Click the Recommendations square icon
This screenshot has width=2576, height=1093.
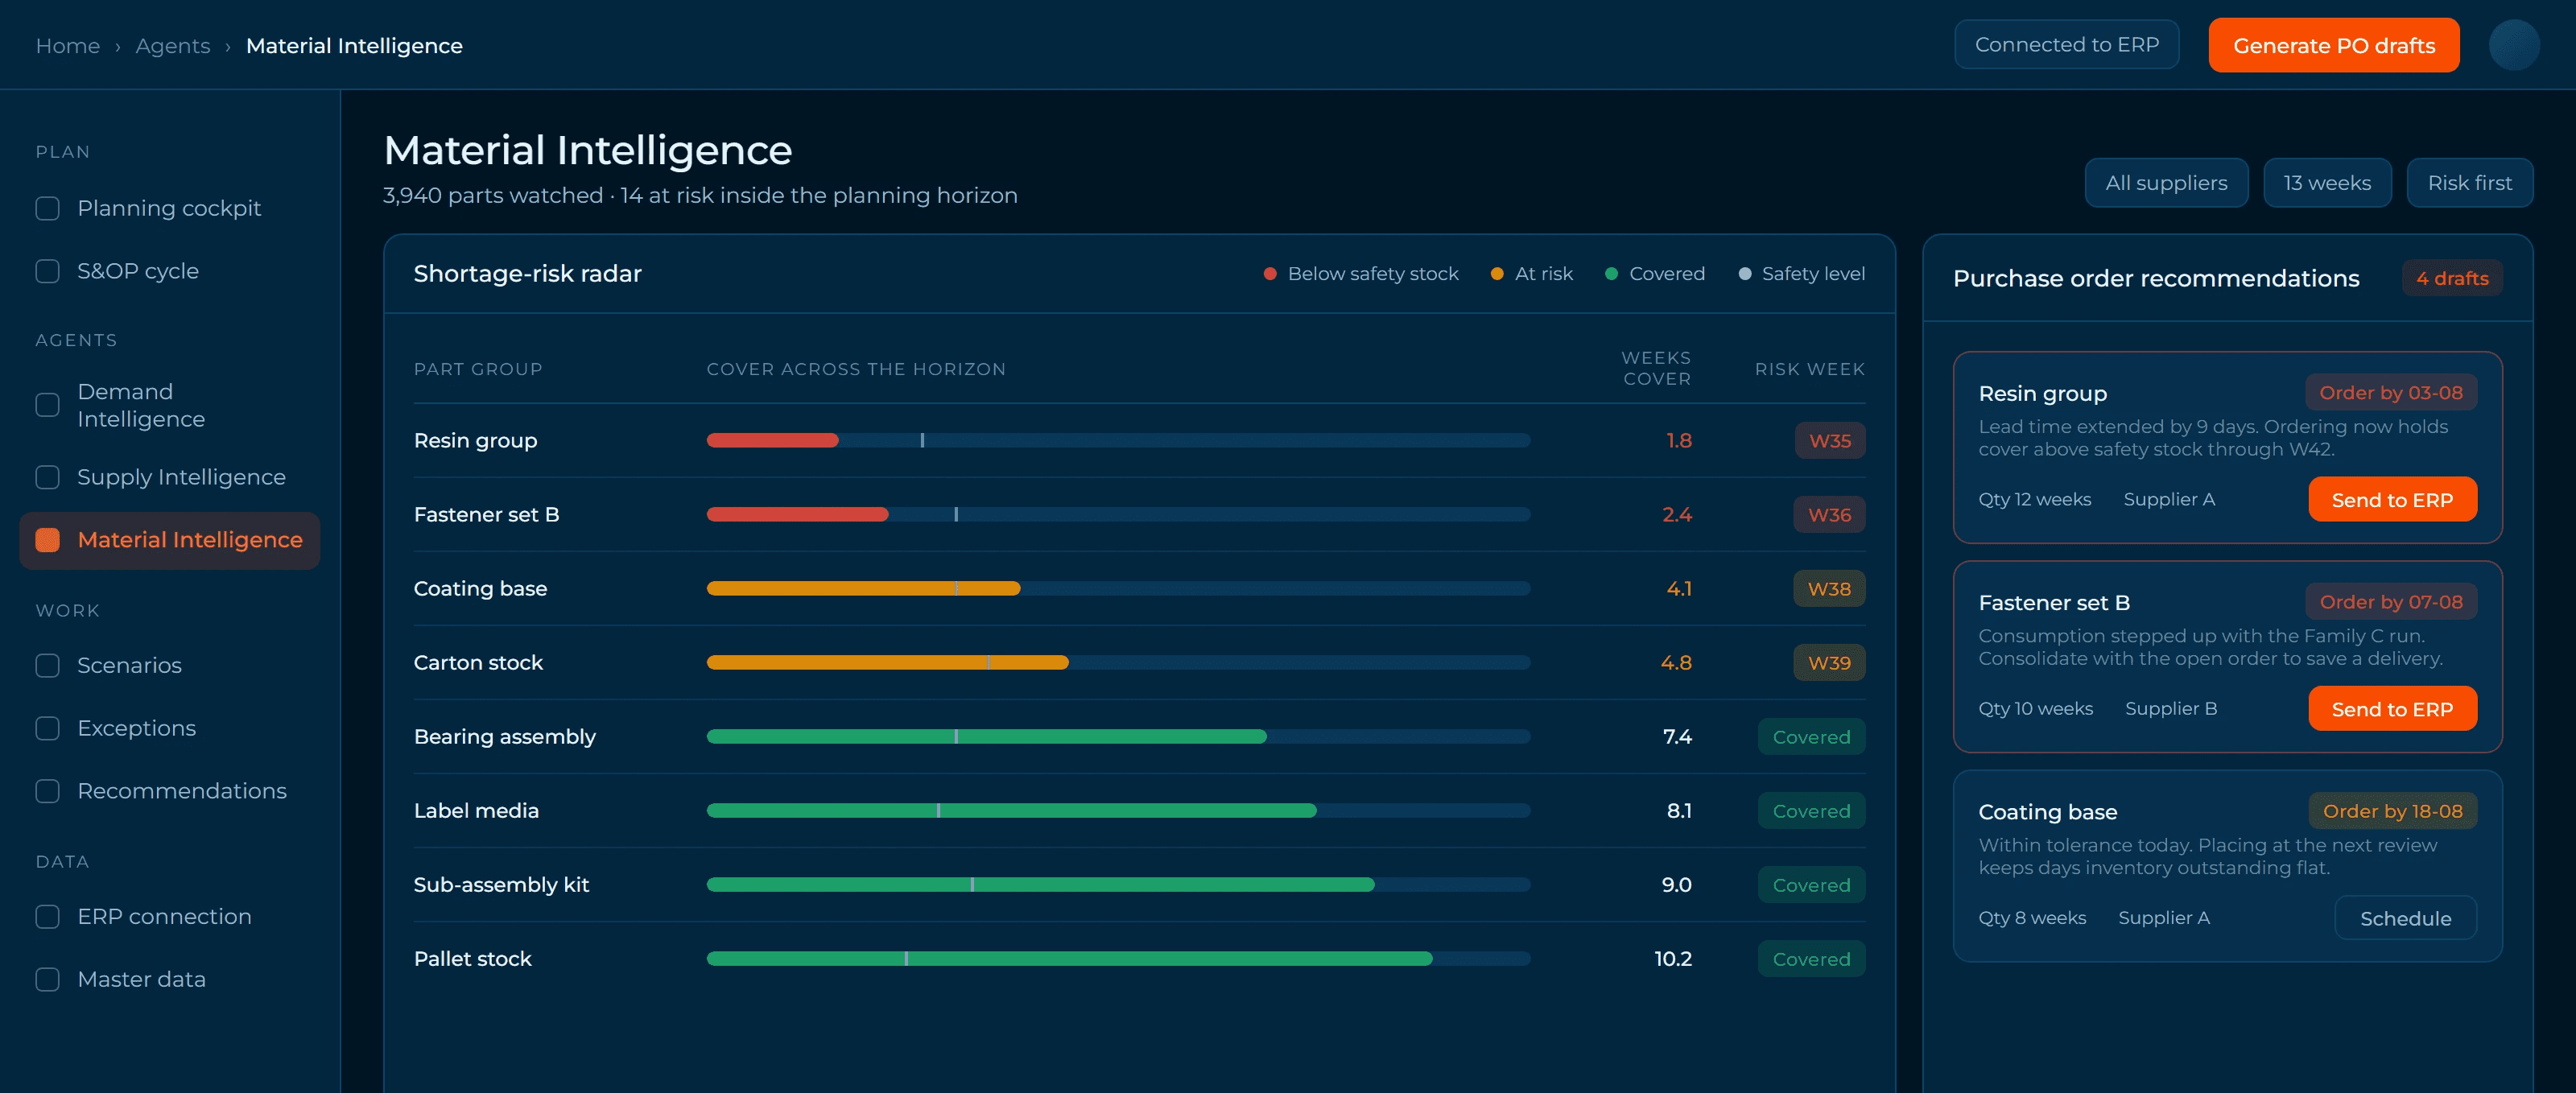coord(47,791)
